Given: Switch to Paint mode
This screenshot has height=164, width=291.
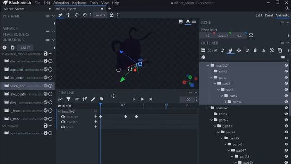Looking at the screenshot, I should click(x=269, y=15).
